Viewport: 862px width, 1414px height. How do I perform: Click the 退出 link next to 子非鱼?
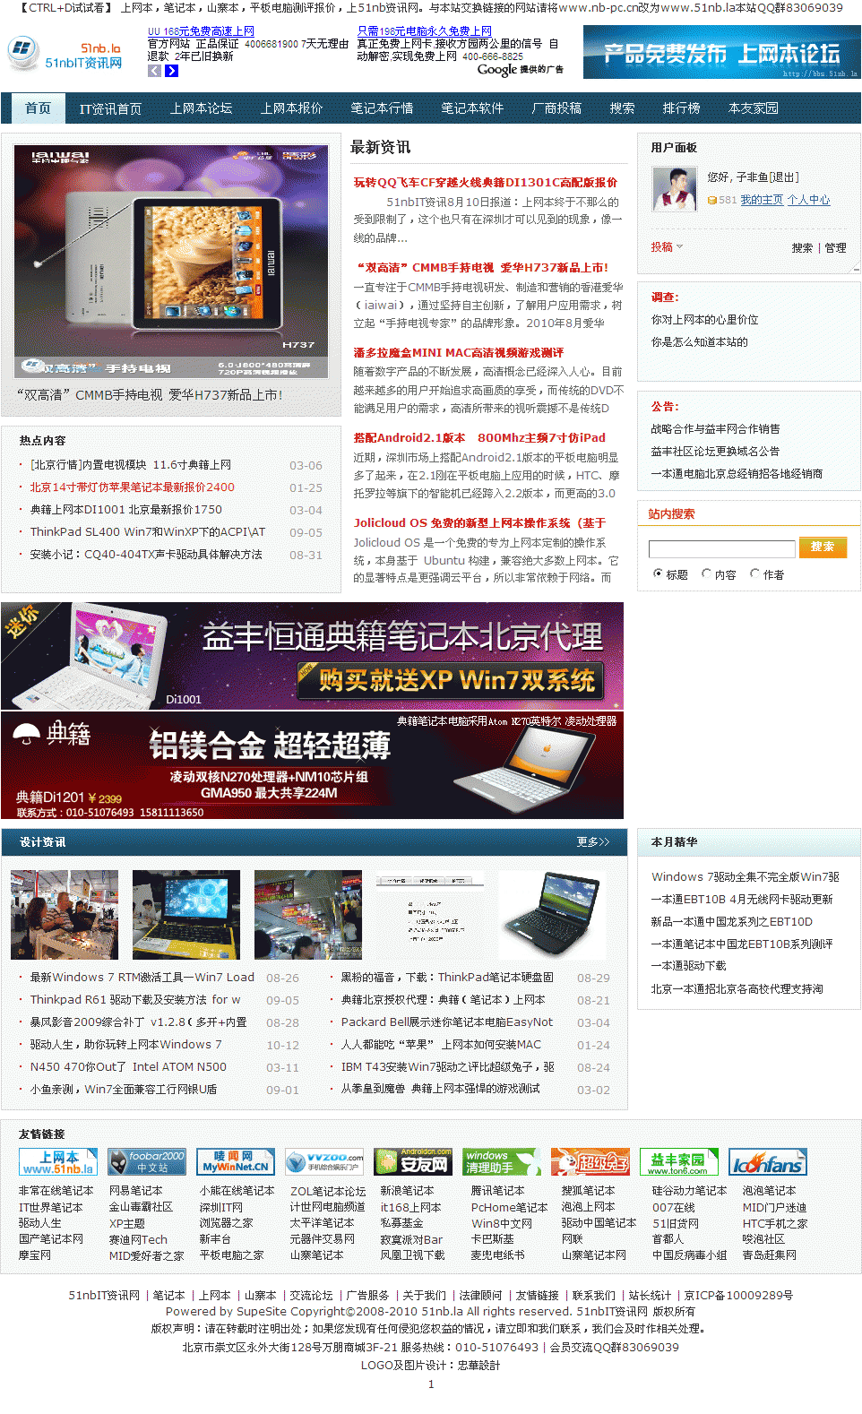[784, 177]
